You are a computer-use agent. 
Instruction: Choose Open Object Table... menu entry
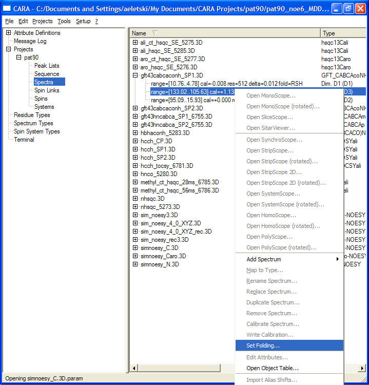(272, 368)
